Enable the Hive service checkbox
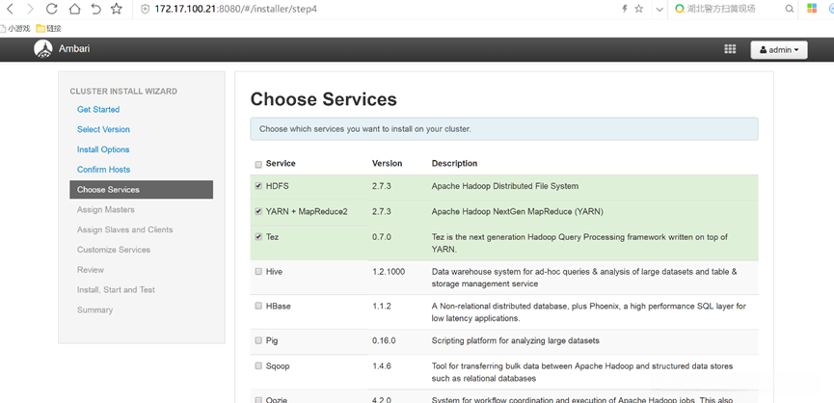This screenshot has width=834, height=403. (x=258, y=272)
